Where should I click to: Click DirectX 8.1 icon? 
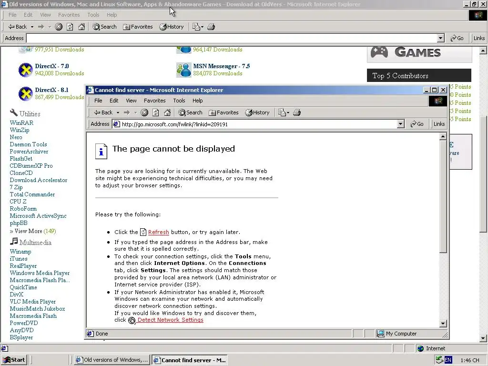[26, 94]
